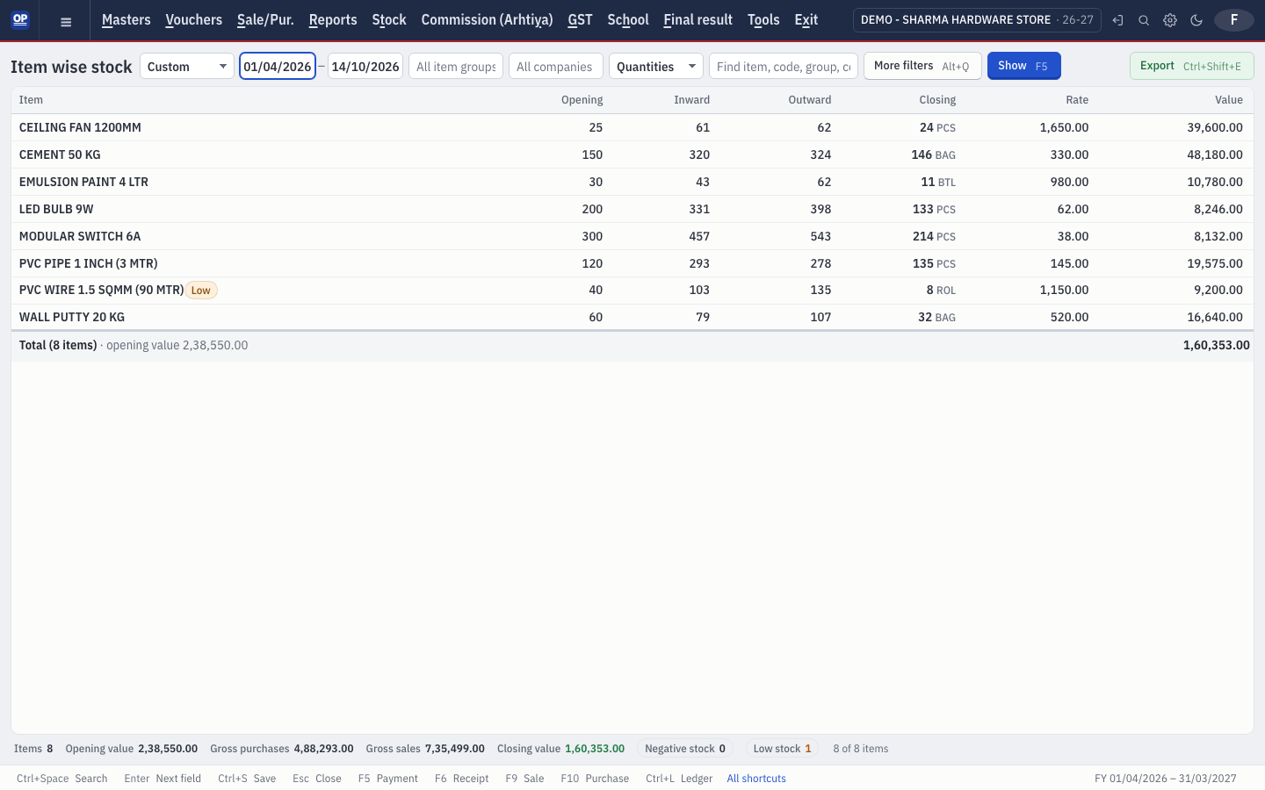
Task: Open the Commission (Arhtiya) menu
Action: [488, 20]
